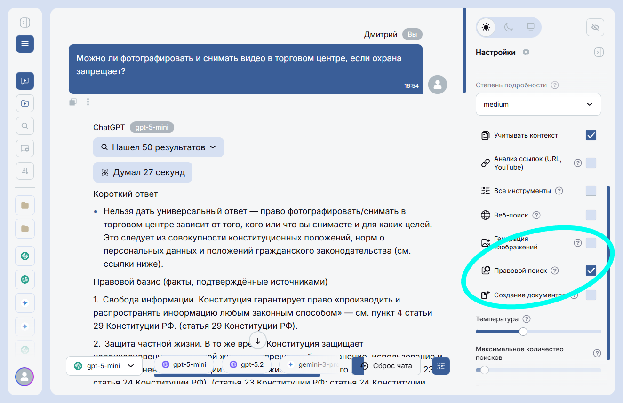This screenshot has height=403, width=623.
Task: Open the medium verbosity dropdown
Action: coord(538,104)
